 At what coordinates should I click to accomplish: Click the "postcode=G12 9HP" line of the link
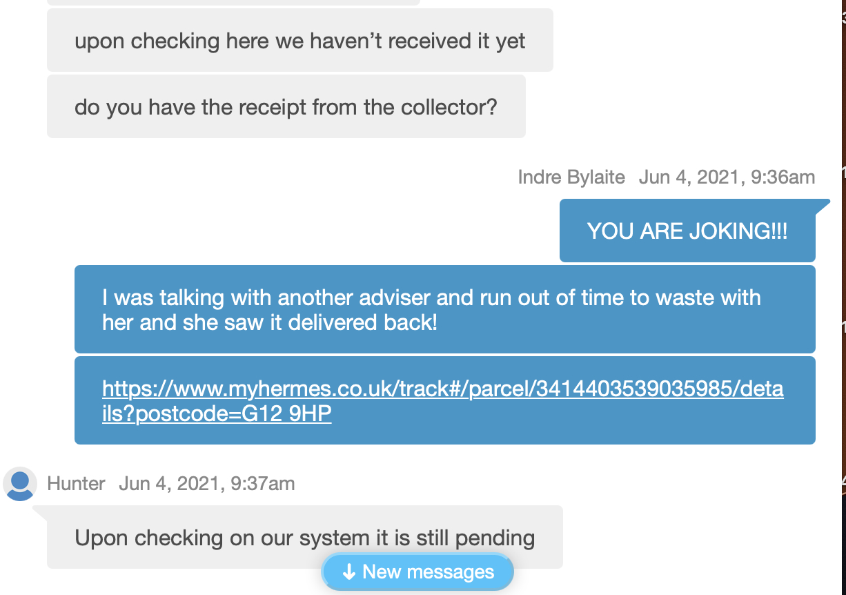click(217, 413)
